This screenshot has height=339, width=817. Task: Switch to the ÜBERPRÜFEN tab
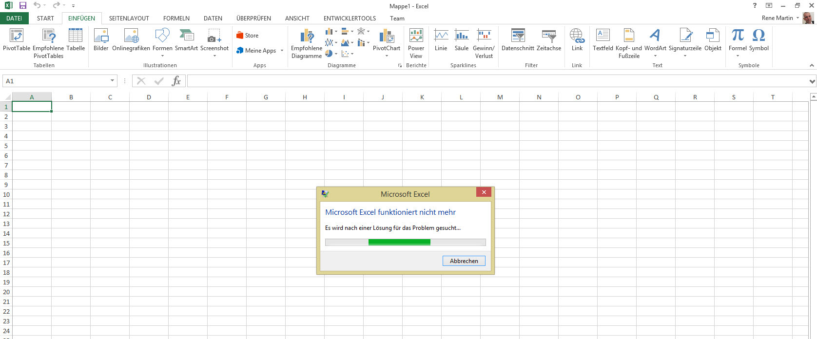(253, 19)
